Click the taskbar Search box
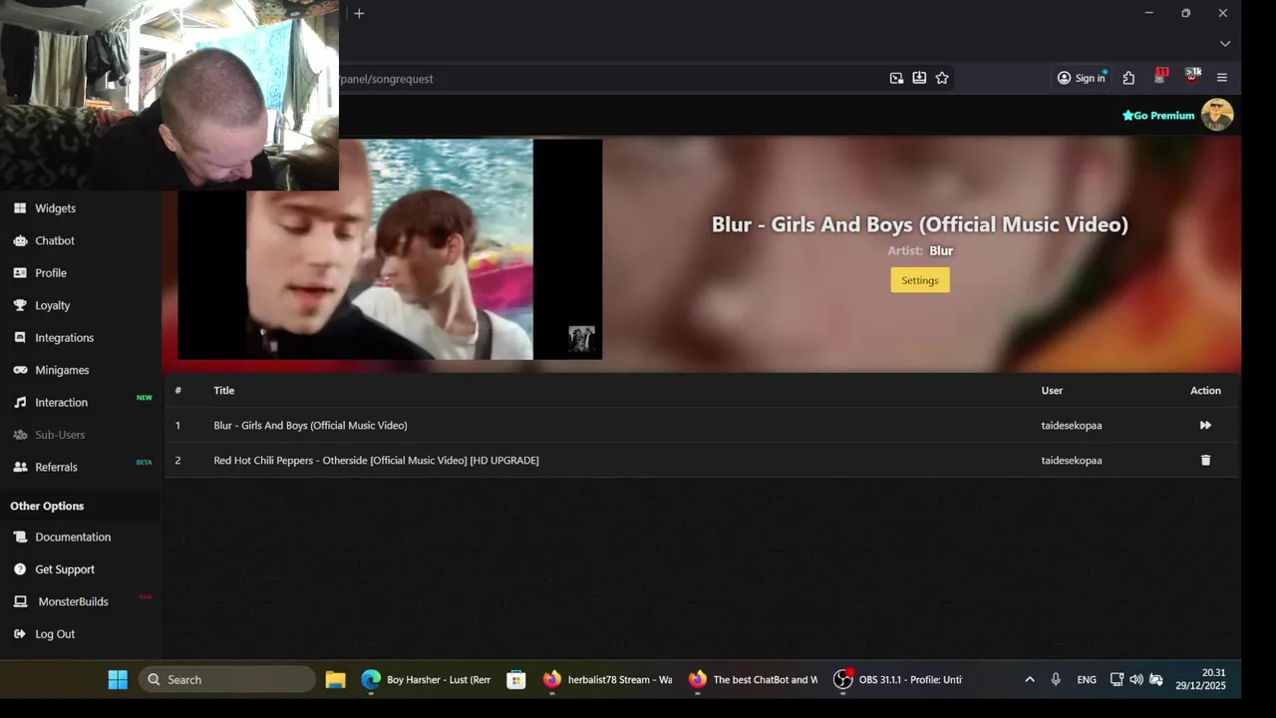The height and width of the screenshot is (718, 1276). [227, 680]
